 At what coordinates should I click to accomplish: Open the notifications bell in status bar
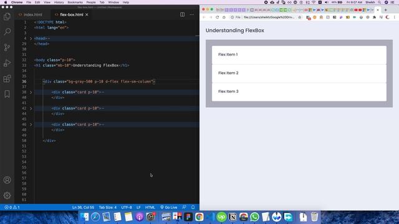[x=193, y=207]
